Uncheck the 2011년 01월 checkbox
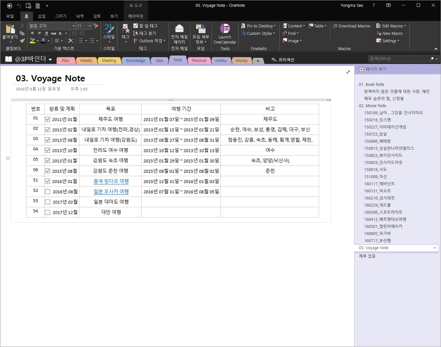The height and width of the screenshot is (347, 441). tap(48, 119)
